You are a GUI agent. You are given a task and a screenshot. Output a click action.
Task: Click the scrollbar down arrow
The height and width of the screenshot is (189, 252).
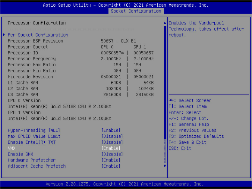[x=165, y=166]
